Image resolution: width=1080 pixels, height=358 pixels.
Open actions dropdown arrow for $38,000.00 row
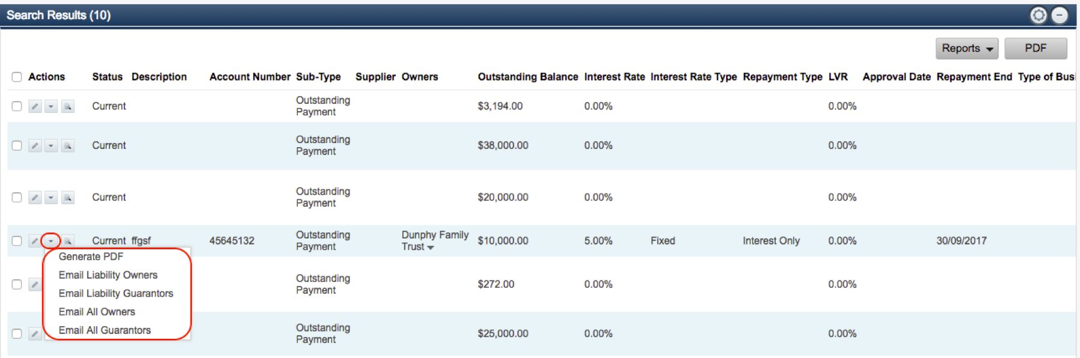tap(51, 146)
